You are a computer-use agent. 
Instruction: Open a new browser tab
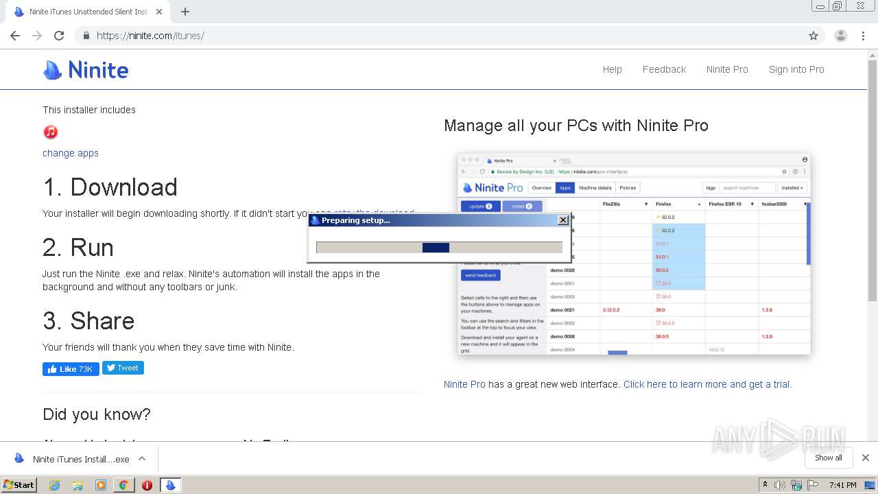185,12
